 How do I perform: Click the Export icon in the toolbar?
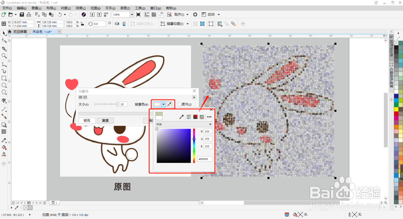coord(99,15)
